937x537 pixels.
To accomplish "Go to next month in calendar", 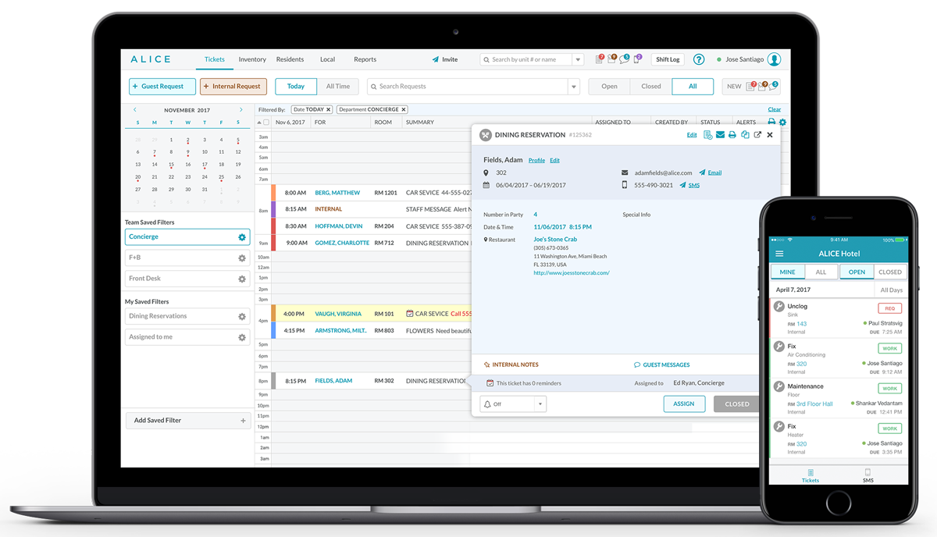I will tap(241, 110).
